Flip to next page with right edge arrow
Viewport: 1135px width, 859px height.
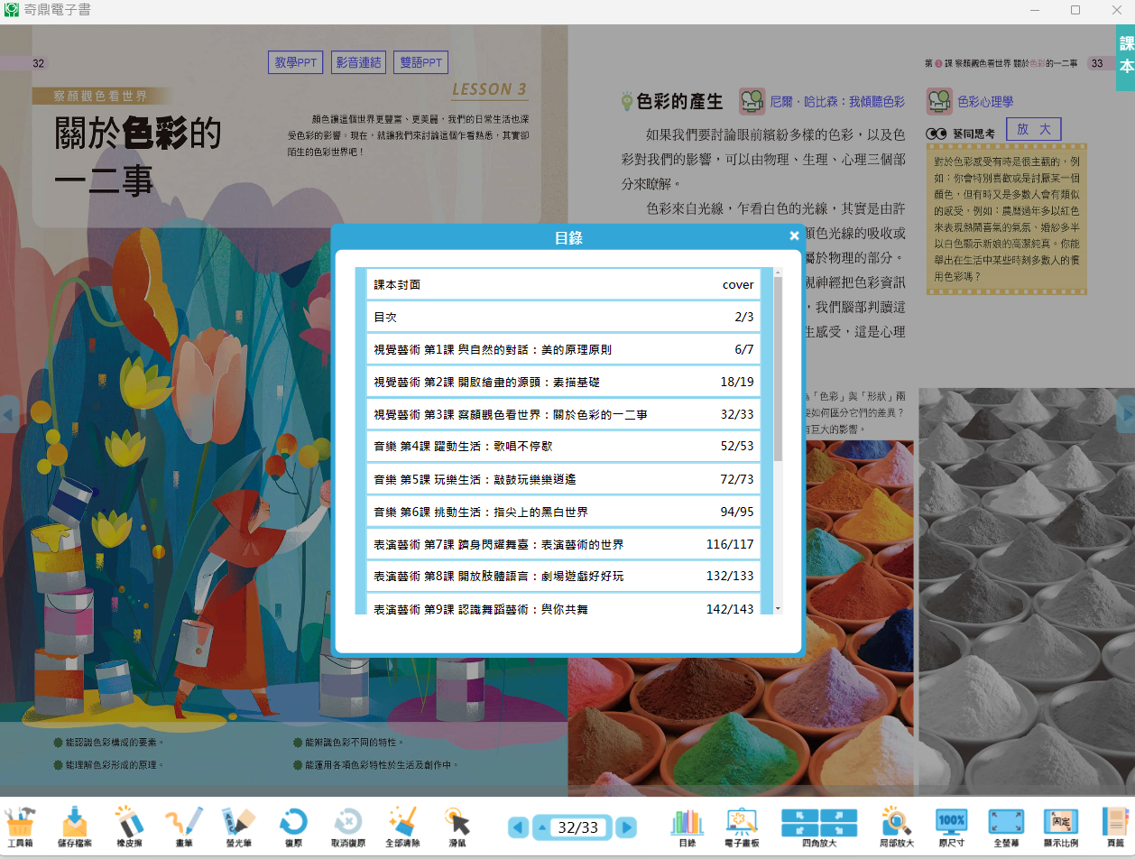(x=1126, y=416)
